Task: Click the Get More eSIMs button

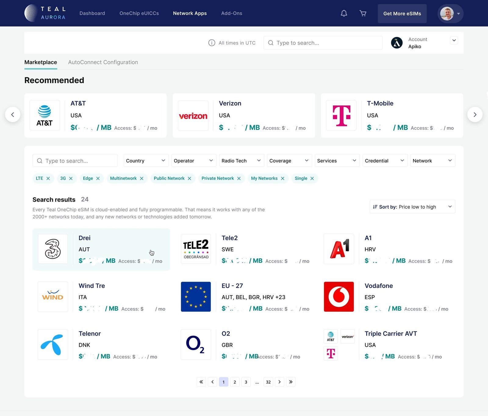Action: [x=402, y=14]
